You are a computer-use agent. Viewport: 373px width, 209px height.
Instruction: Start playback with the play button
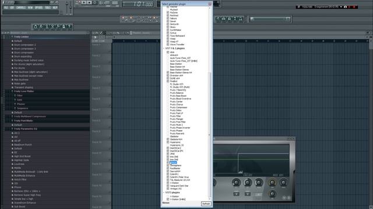(x=84, y=2)
